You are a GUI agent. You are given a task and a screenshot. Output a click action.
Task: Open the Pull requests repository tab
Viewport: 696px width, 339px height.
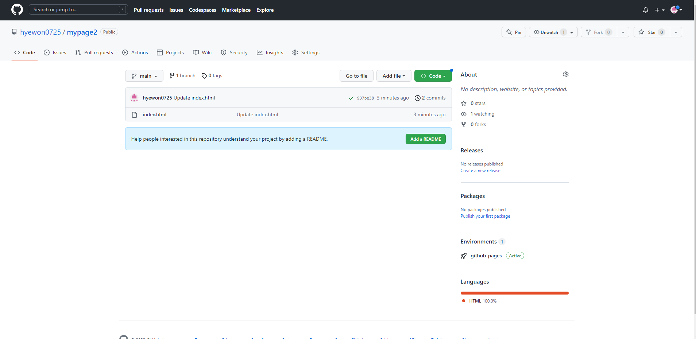[x=94, y=52]
